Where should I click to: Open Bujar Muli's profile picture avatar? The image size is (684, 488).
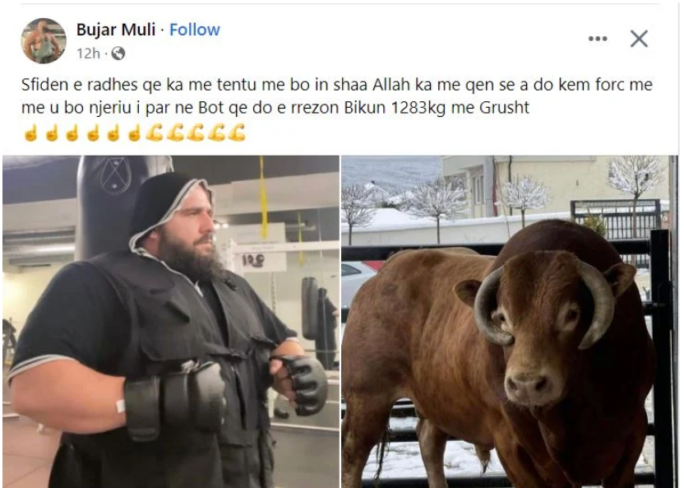44,40
